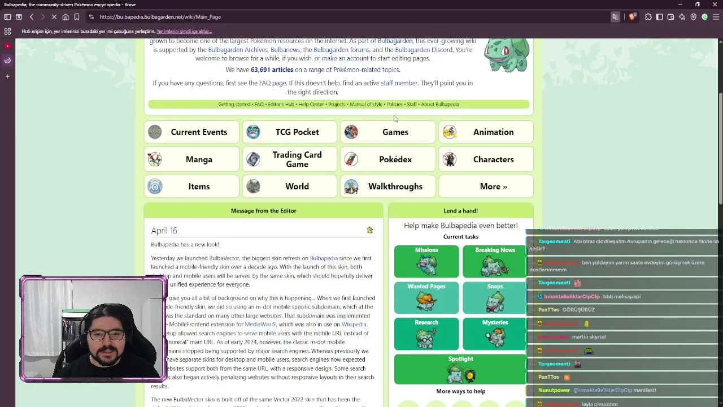Open the Missions task card
Viewport: 723px width, 407px height.
tap(426, 261)
